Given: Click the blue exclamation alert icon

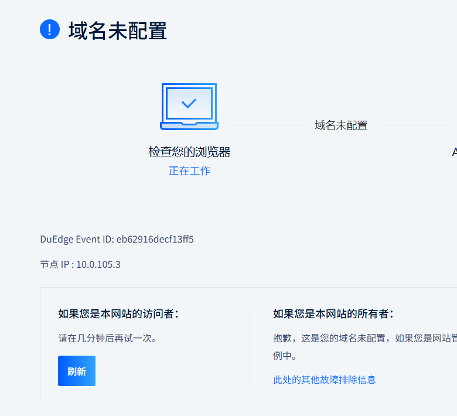Looking at the screenshot, I should pyautogui.click(x=50, y=29).
